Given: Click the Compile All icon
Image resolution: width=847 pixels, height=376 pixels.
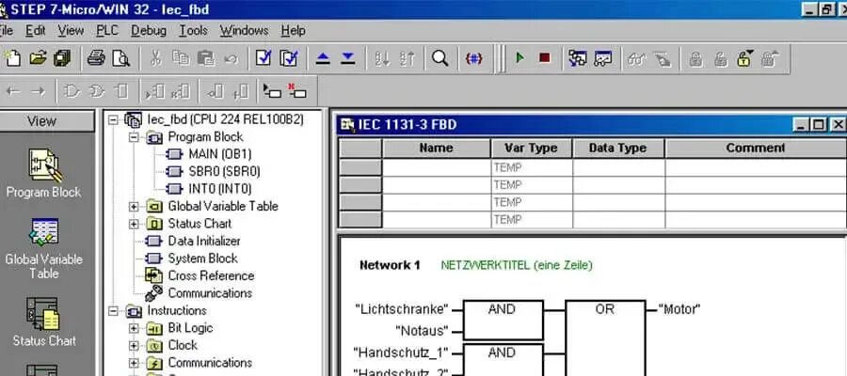Looking at the screenshot, I should 289,57.
